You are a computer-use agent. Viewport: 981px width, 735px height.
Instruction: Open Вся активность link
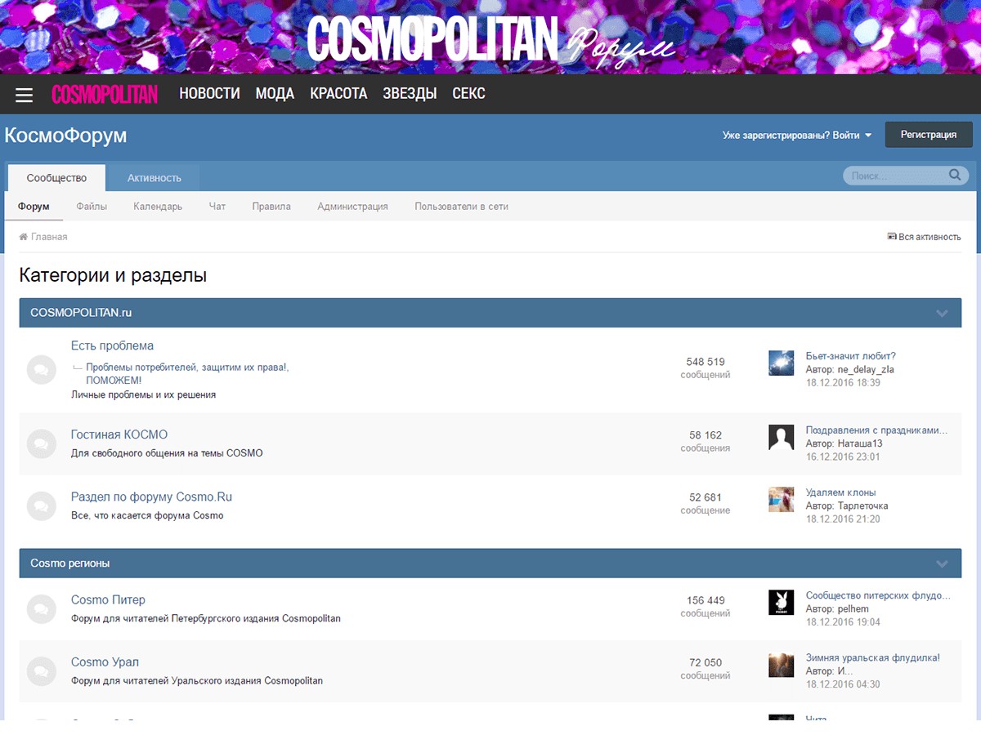coord(929,237)
